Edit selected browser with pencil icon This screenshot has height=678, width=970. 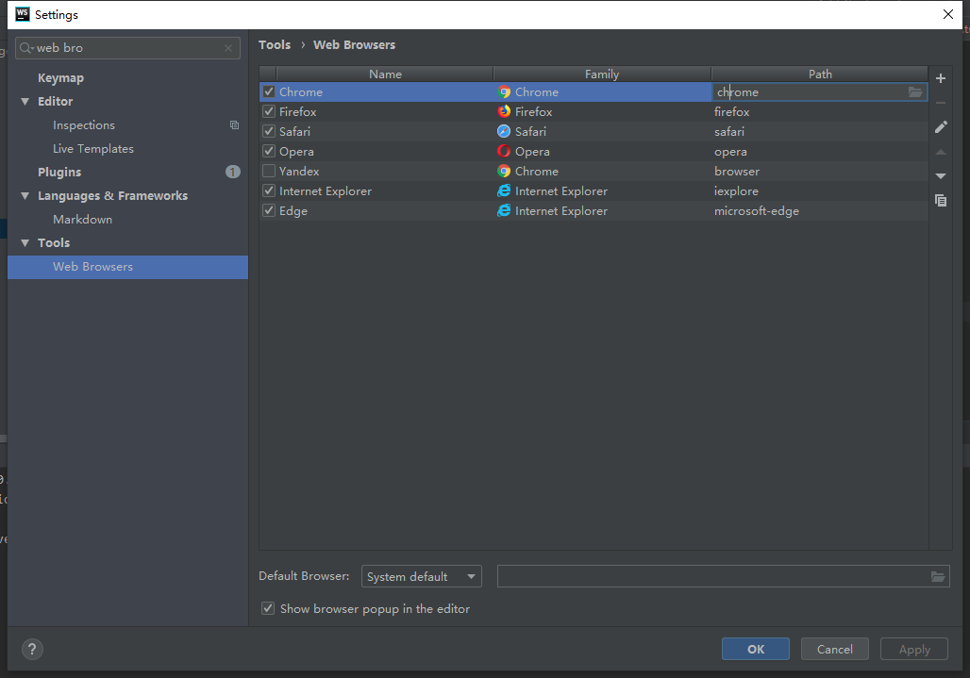coord(941,127)
